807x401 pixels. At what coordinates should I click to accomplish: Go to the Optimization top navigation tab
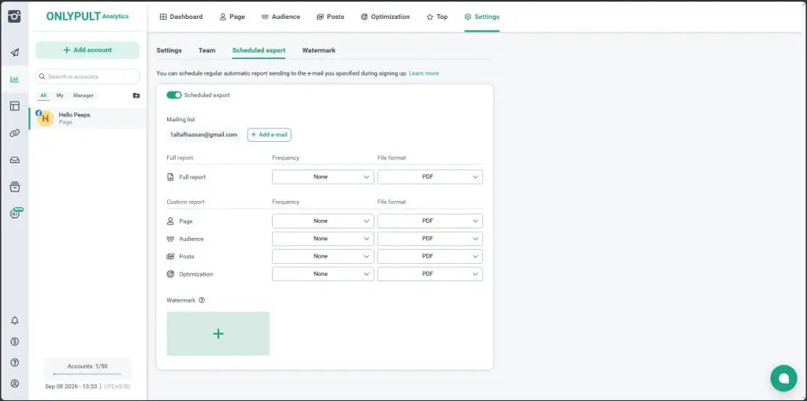tap(385, 17)
